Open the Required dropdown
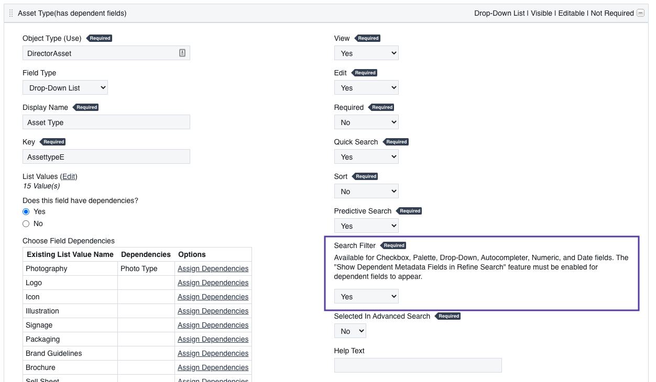 (x=366, y=121)
